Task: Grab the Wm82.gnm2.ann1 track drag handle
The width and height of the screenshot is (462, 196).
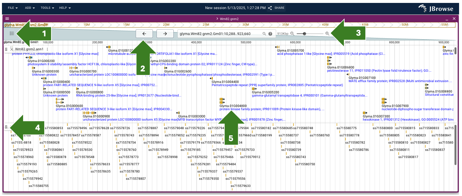Action: pos(6,49)
